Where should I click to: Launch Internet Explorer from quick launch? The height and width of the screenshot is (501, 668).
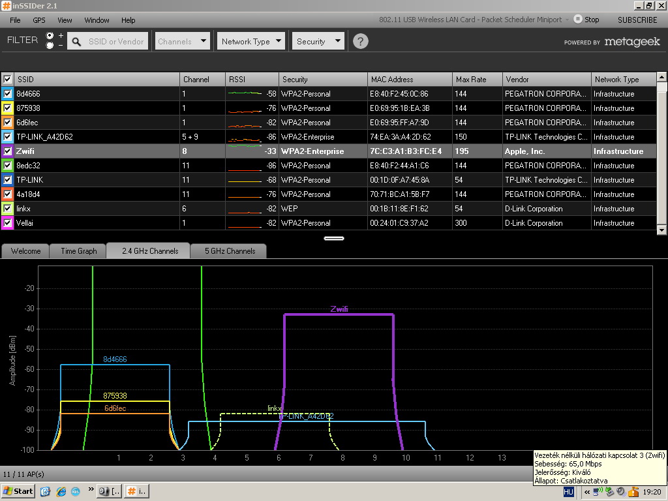tap(61, 491)
